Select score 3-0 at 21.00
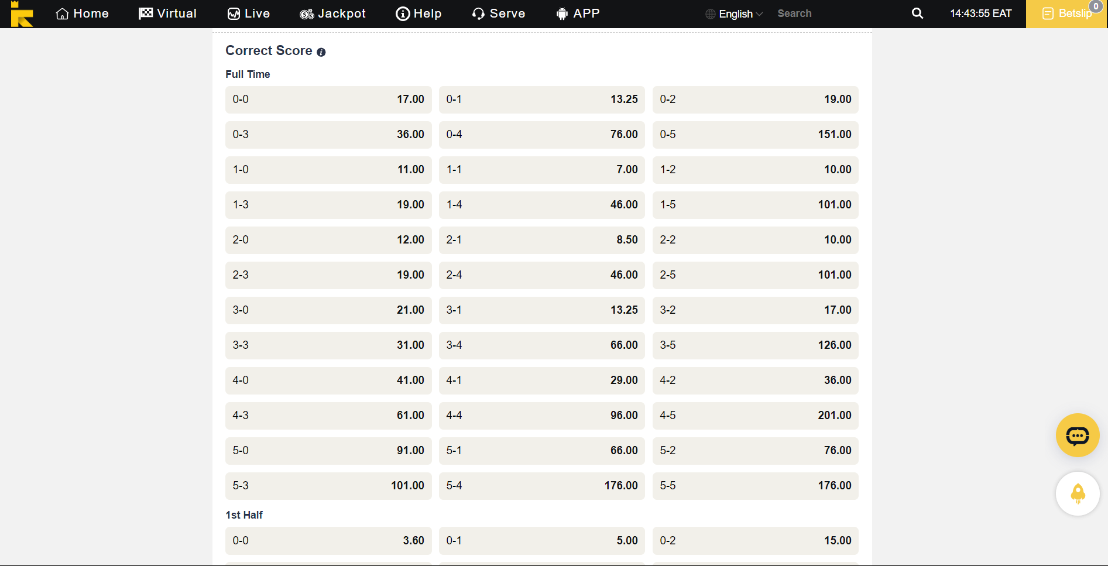Image resolution: width=1108 pixels, height=566 pixels. coord(328,310)
